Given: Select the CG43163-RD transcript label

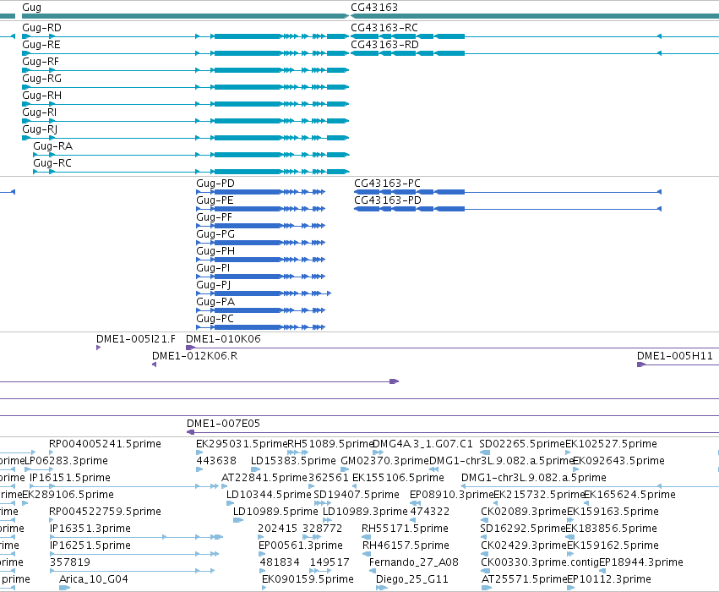Looking at the screenshot, I should pyautogui.click(x=384, y=45).
